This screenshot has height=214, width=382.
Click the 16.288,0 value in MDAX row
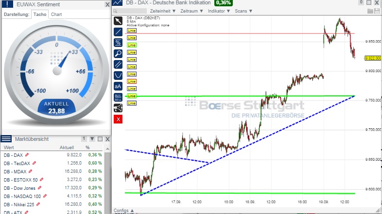[73, 171]
